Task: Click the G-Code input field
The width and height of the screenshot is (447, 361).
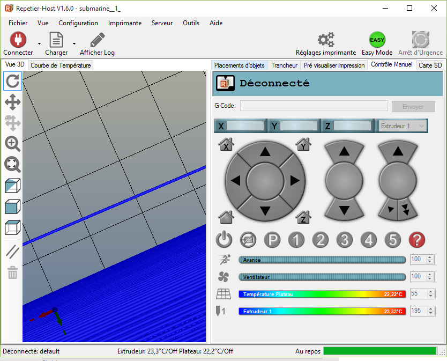Action: click(x=314, y=106)
